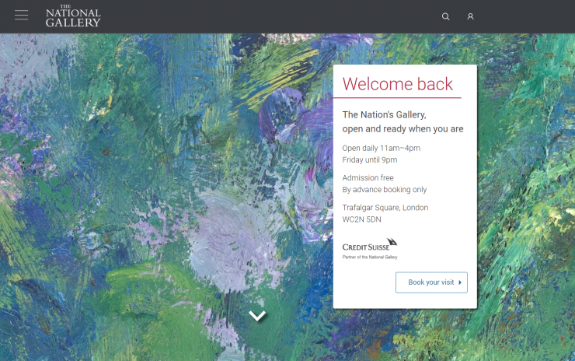Open the user account icon
The width and height of the screenshot is (575, 361).
(470, 16)
